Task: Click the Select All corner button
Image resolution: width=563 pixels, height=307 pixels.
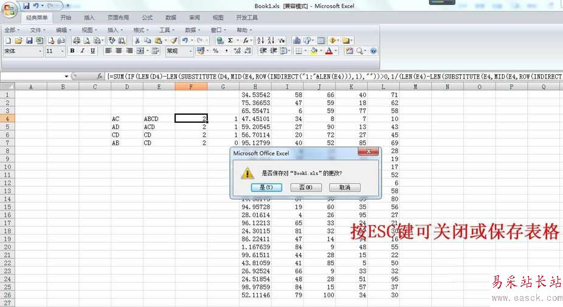Action: (7, 86)
